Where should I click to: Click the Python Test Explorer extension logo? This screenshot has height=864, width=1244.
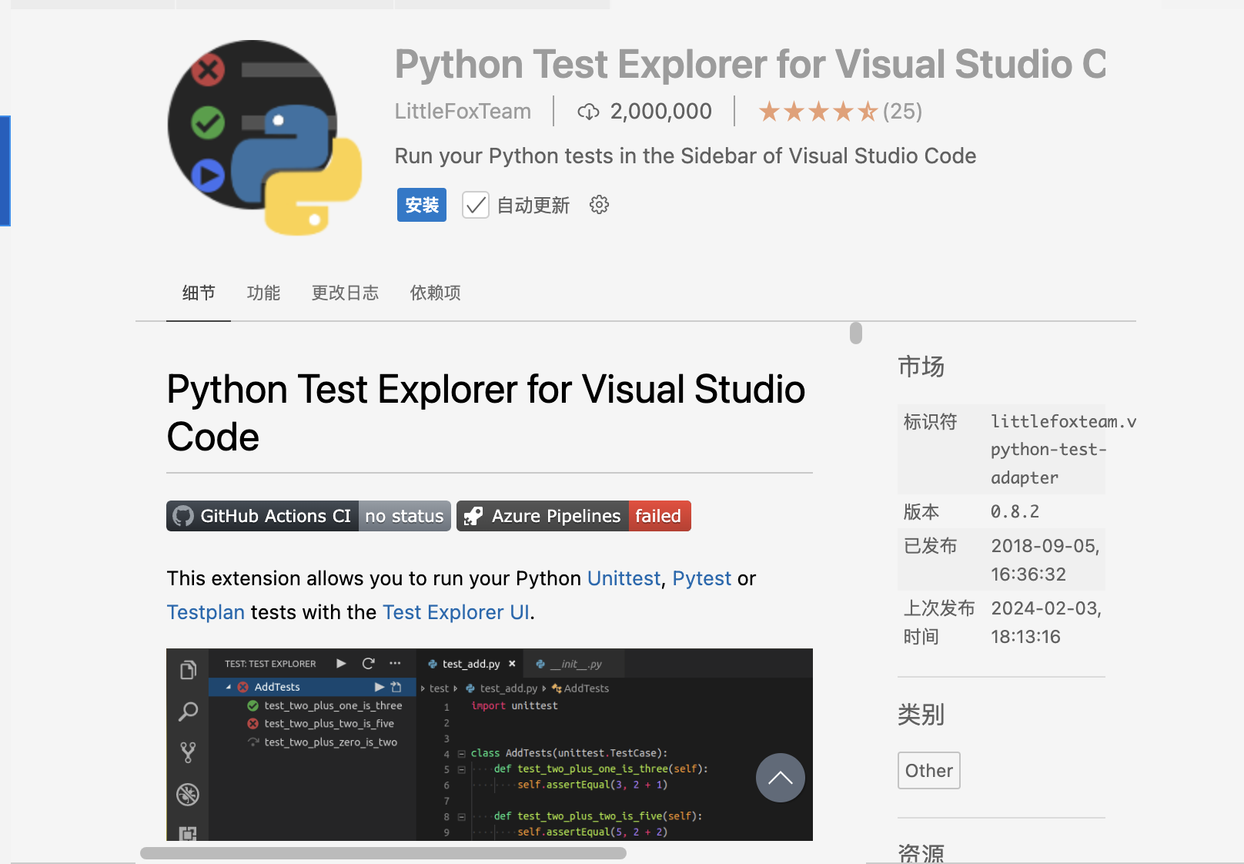click(x=265, y=137)
